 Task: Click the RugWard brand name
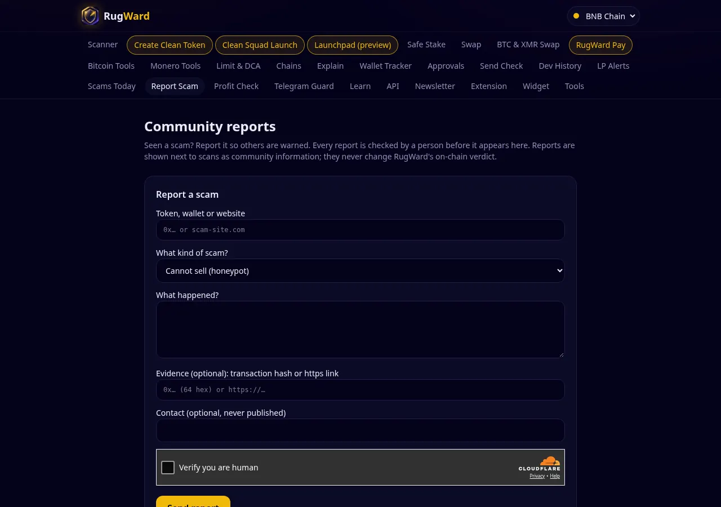[x=127, y=16]
